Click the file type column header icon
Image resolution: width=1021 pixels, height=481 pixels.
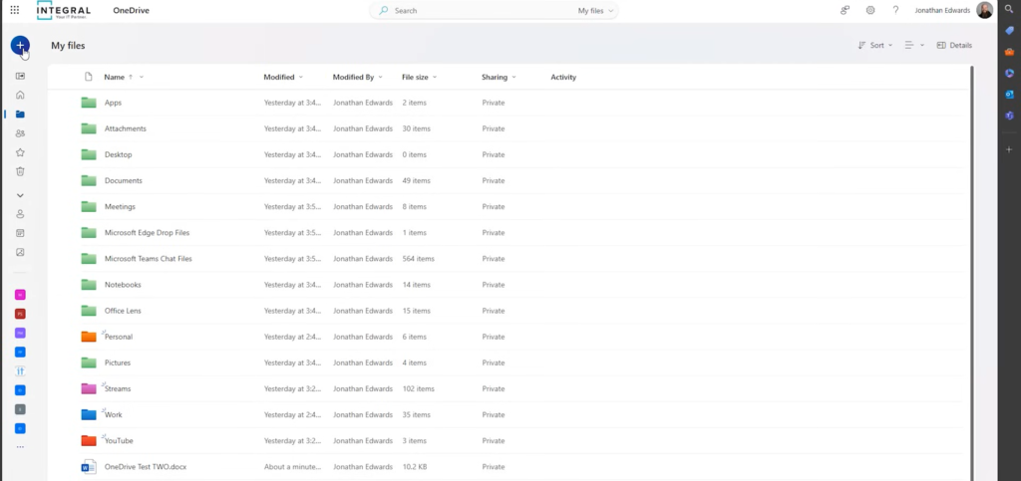(x=89, y=77)
